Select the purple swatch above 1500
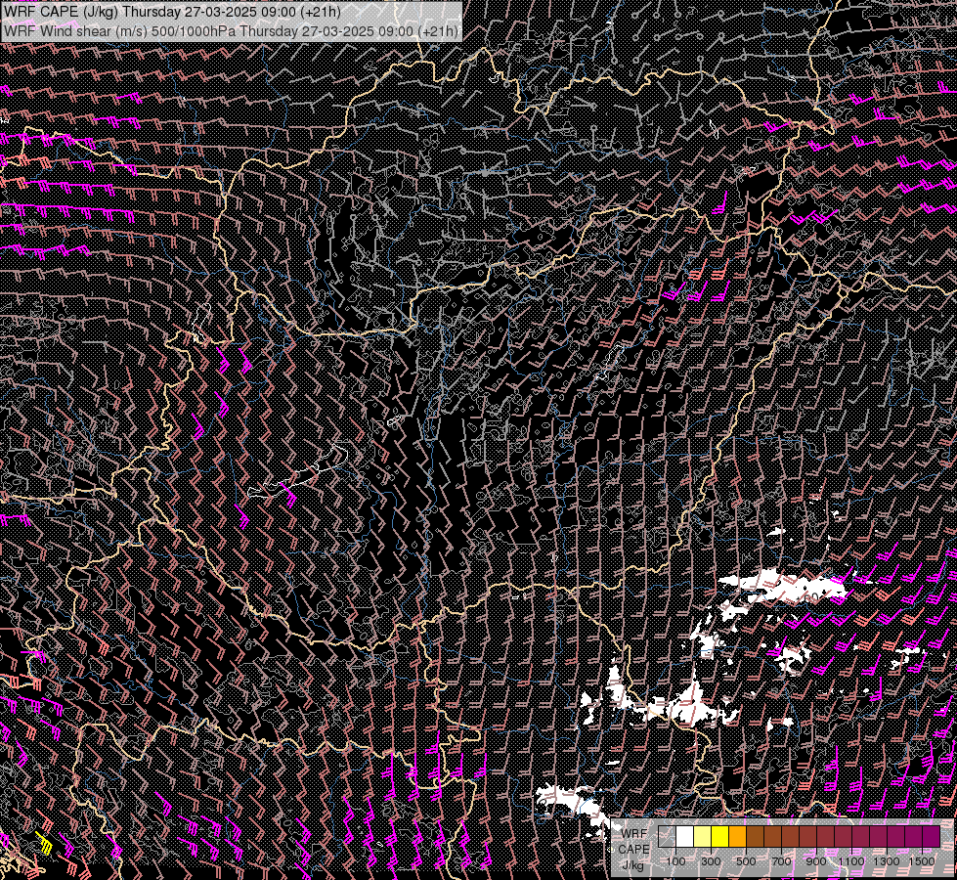Image resolution: width=957 pixels, height=880 pixels. tap(932, 837)
